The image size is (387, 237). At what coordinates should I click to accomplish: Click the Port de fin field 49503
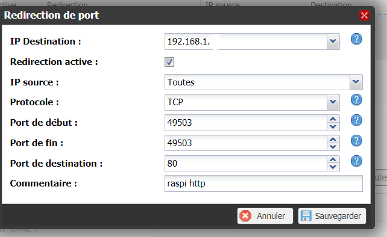pyautogui.click(x=246, y=143)
